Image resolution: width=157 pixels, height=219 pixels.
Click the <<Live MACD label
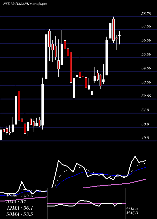tap(132, 211)
